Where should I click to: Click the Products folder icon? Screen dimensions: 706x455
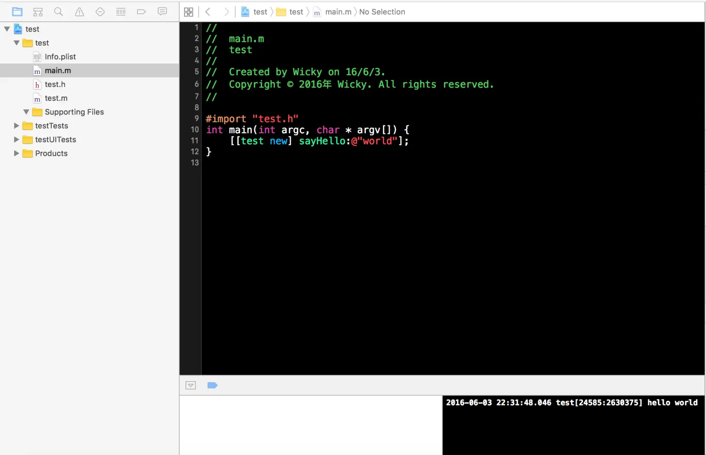pos(28,153)
